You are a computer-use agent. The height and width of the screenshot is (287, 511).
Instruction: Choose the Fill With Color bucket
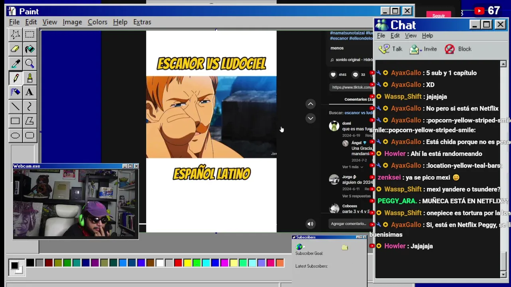click(30, 49)
